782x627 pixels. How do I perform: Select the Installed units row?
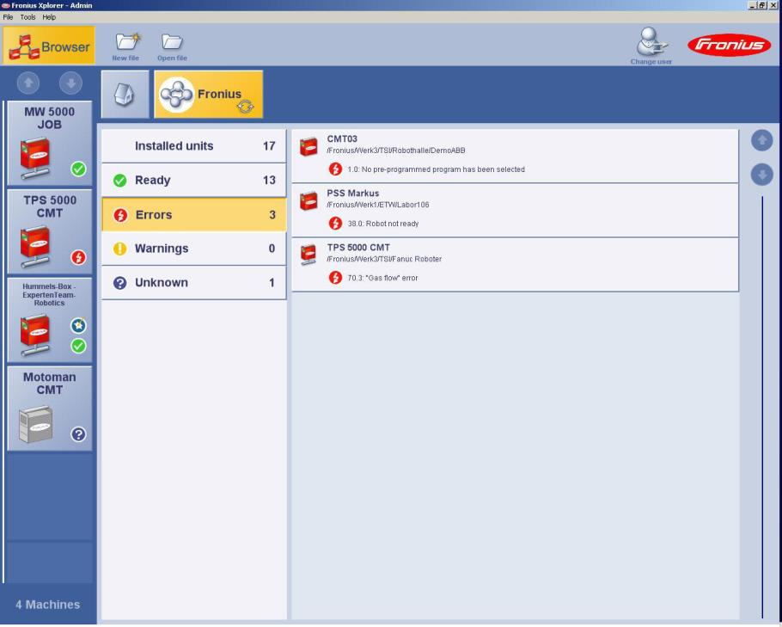point(193,145)
